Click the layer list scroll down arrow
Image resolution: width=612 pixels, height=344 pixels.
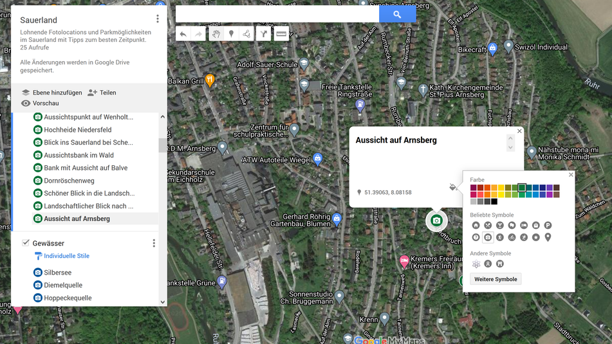pyautogui.click(x=163, y=302)
